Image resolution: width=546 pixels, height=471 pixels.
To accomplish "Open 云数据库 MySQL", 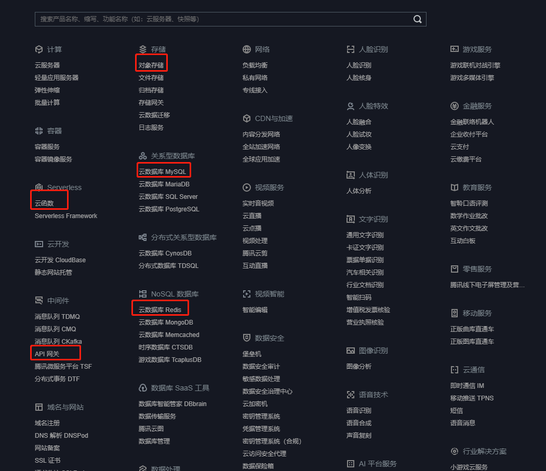I will point(163,170).
